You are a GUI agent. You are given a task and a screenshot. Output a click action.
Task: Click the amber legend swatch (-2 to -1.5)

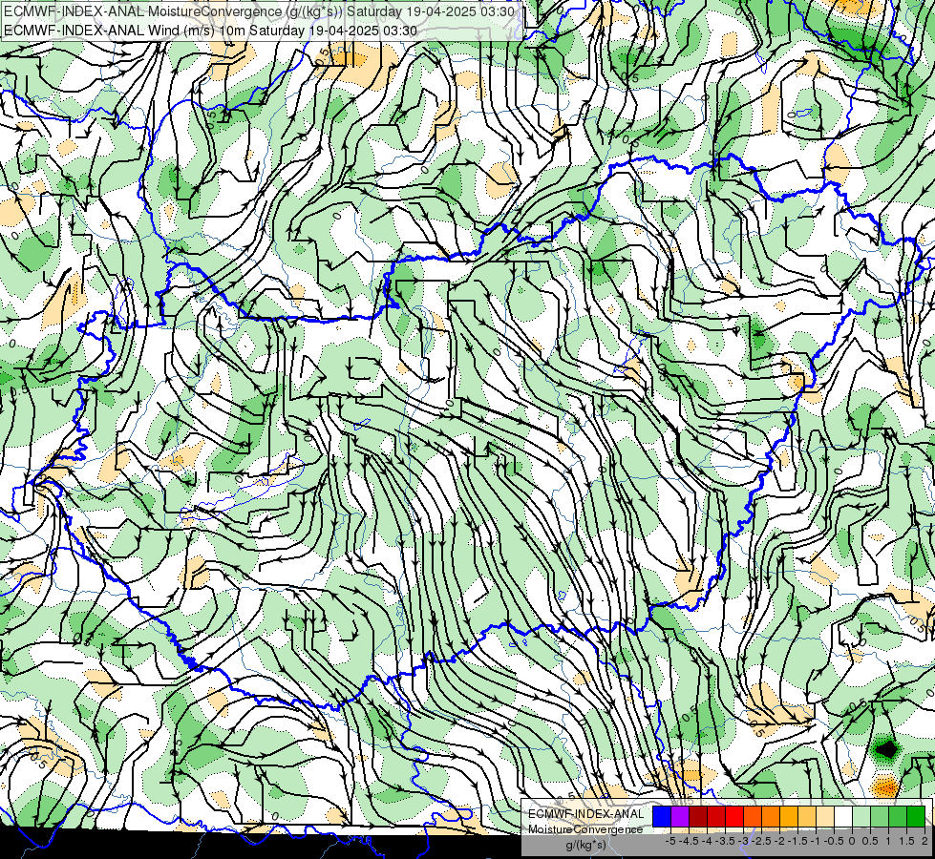pyautogui.click(x=789, y=816)
